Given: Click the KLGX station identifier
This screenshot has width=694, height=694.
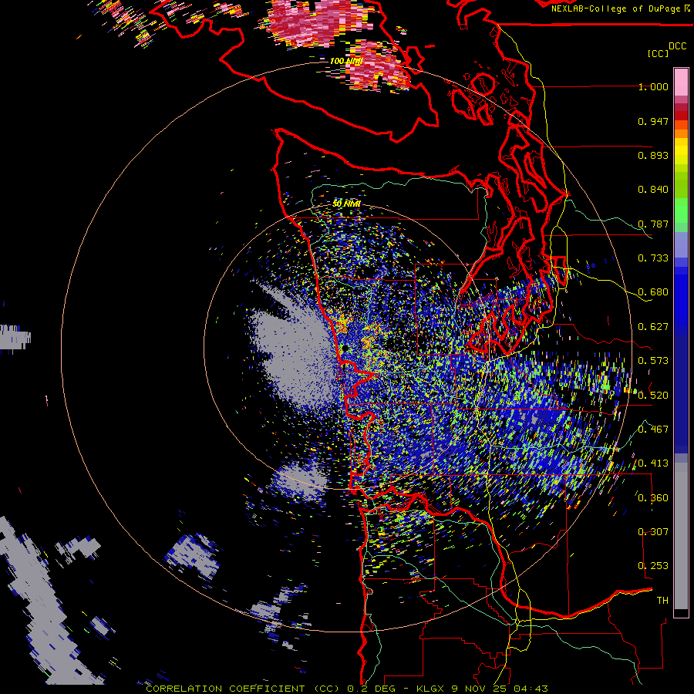Looking at the screenshot, I should [432, 689].
